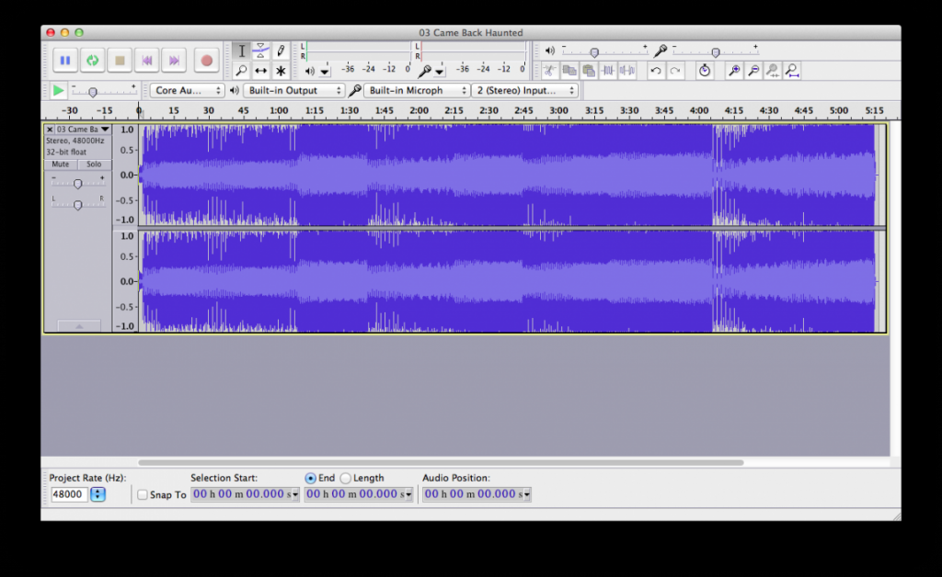
Task: Select the End radio button
Action: pos(310,478)
